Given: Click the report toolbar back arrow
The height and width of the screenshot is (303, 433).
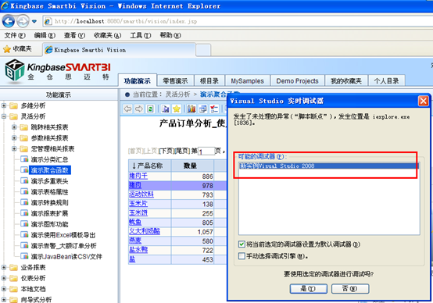Looking at the screenshot, I should (x=127, y=109).
